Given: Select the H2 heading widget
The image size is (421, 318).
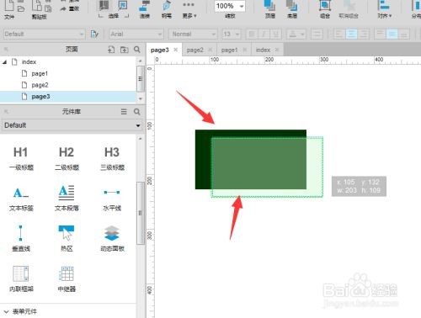Looking at the screenshot, I should (x=67, y=158).
